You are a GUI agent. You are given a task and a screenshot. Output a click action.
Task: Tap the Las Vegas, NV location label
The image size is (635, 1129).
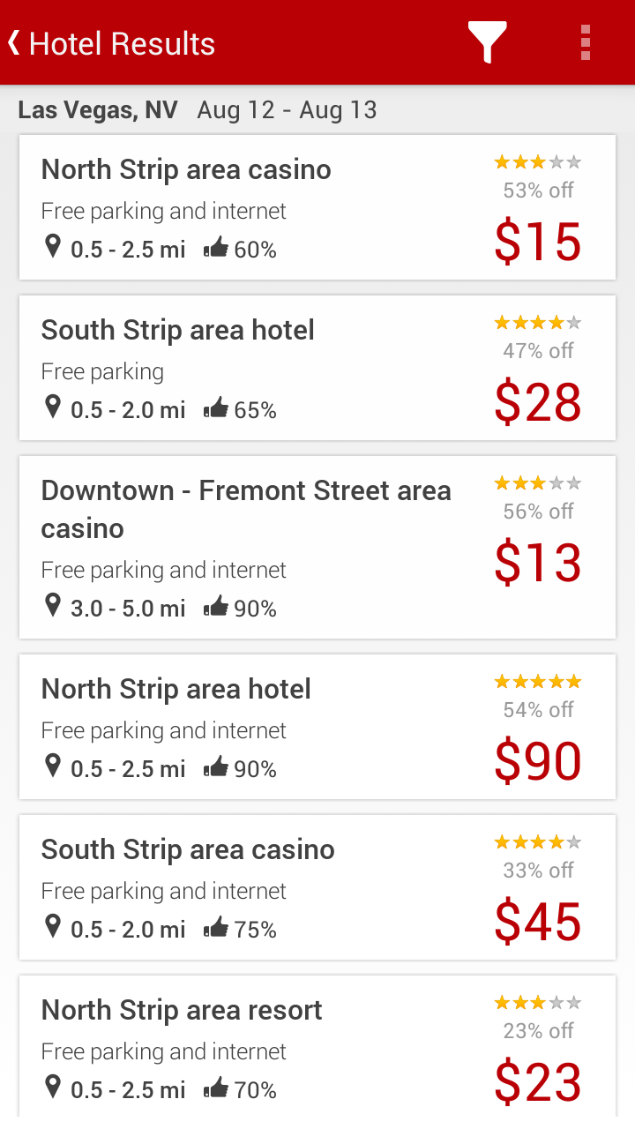(98, 110)
